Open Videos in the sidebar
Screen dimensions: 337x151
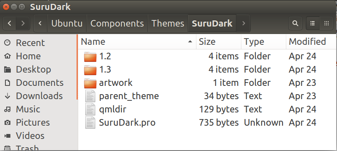39,136
